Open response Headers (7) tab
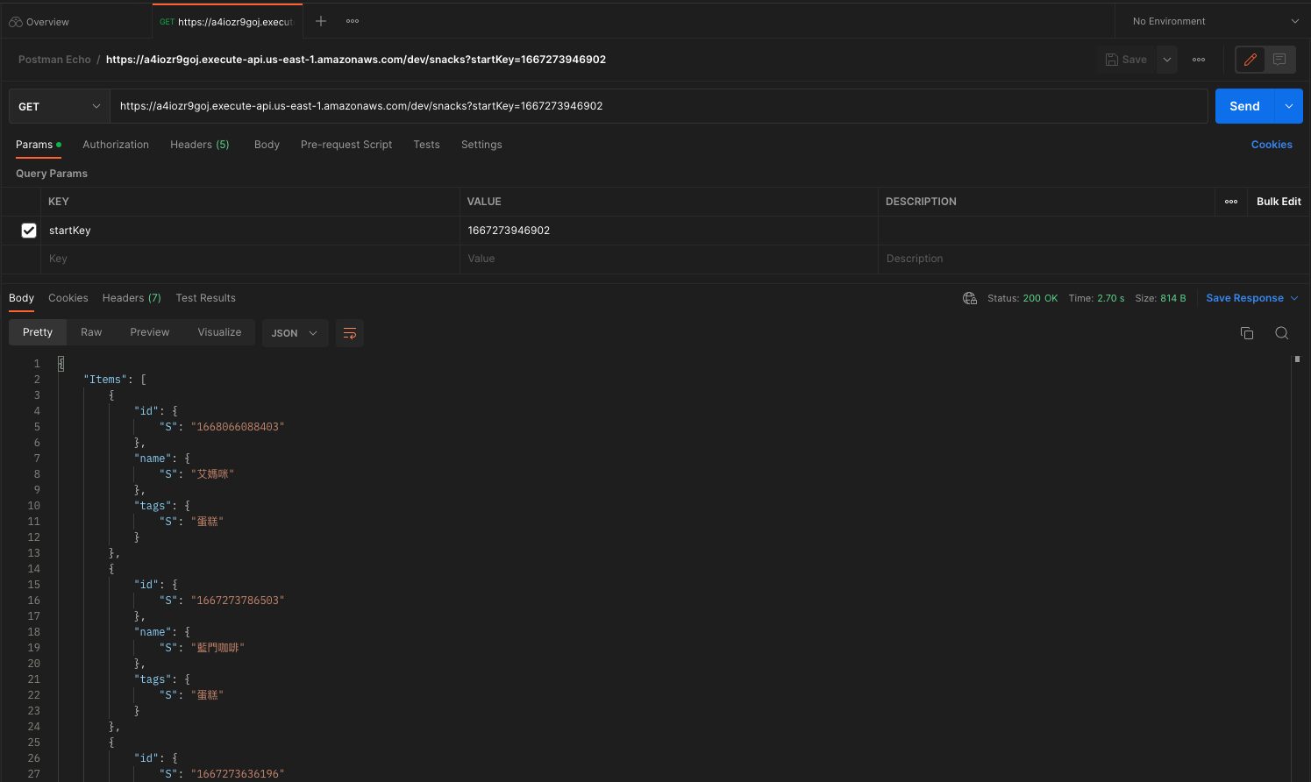Image resolution: width=1311 pixels, height=782 pixels. point(132,298)
